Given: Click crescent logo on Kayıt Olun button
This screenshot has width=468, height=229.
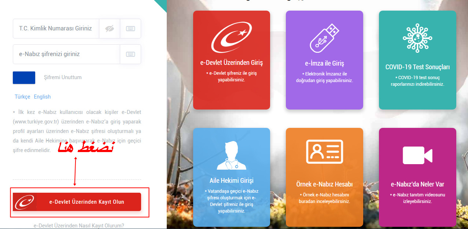Looking at the screenshot, I should coord(24,202).
